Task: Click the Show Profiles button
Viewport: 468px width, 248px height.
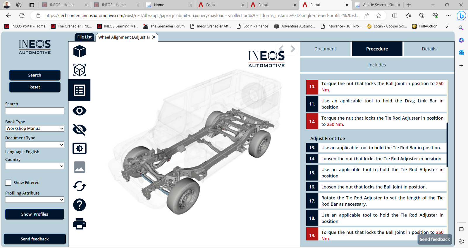Action: pos(35,214)
